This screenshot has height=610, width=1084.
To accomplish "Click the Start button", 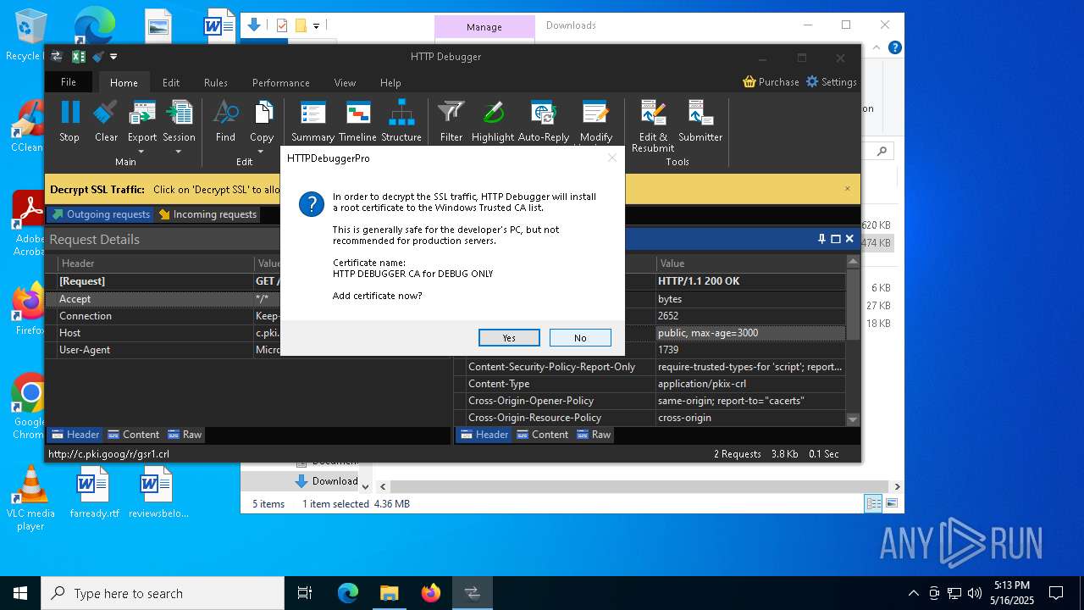I will 20,593.
